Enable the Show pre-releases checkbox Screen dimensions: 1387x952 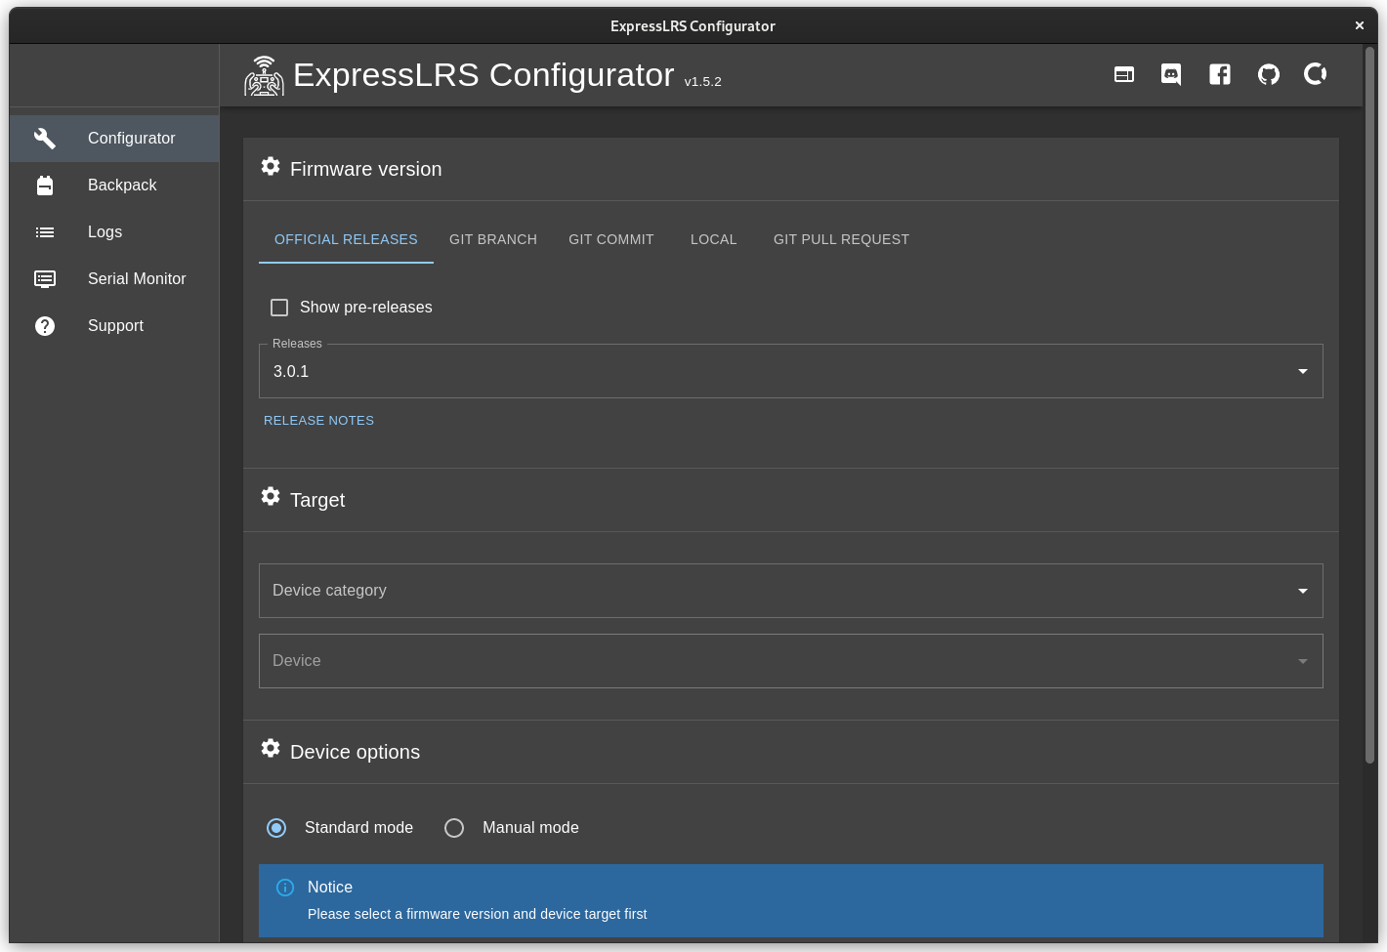tap(279, 308)
